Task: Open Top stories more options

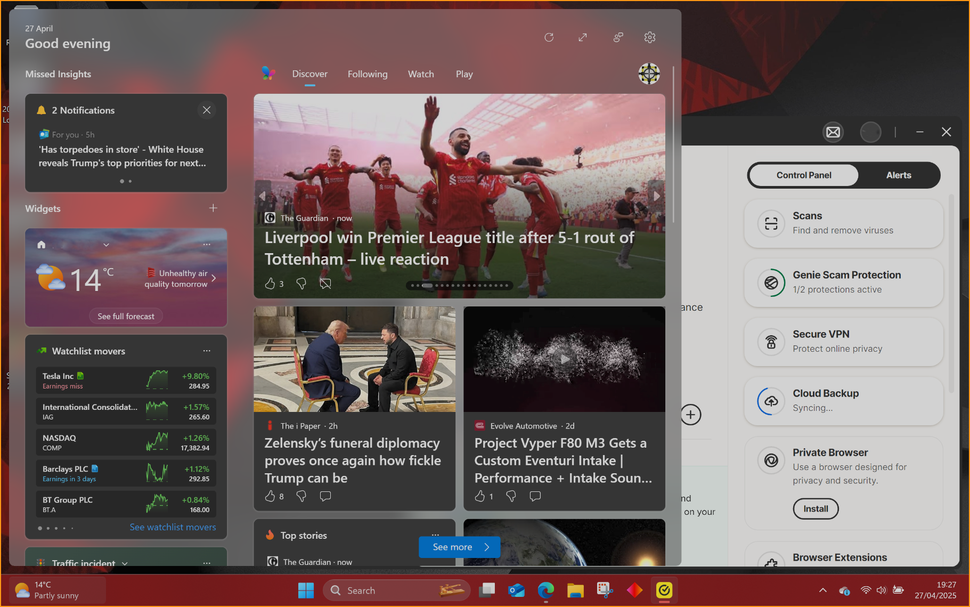Action: 435,534
